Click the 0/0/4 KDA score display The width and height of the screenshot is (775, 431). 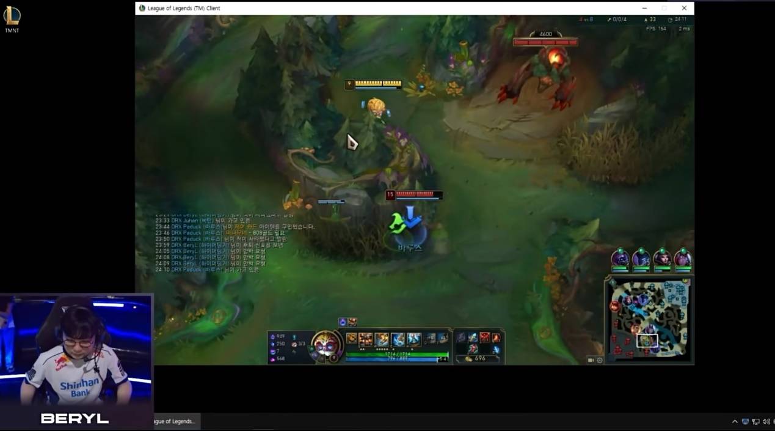click(x=617, y=19)
